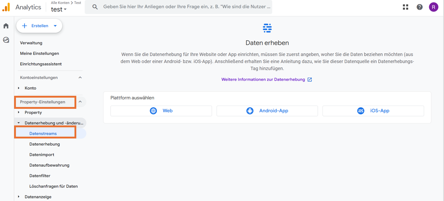The height and width of the screenshot is (201, 444).
Task: Choose the Web platform button
Action: click(x=161, y=111)
